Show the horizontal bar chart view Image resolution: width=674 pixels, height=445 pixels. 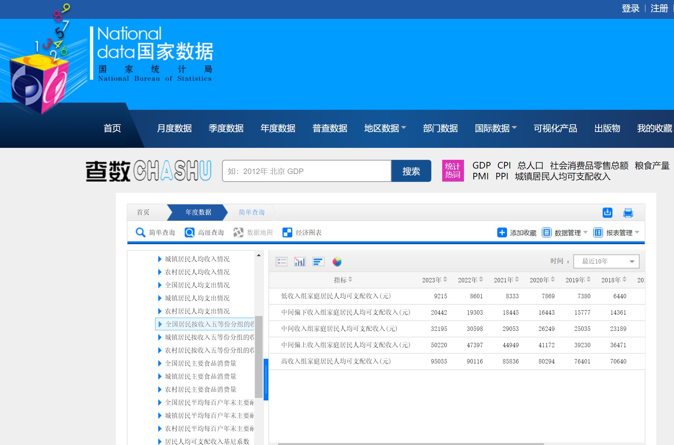point(318,262)
